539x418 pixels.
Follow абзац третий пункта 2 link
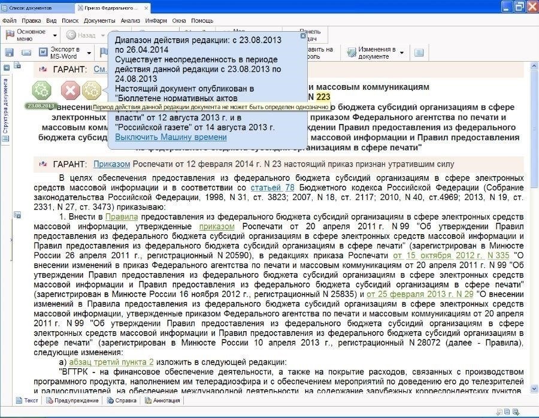tap(111, 362)
